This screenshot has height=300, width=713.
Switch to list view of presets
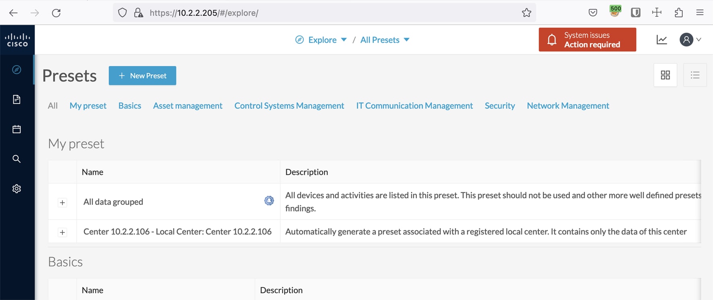click(x=695, y=75)
